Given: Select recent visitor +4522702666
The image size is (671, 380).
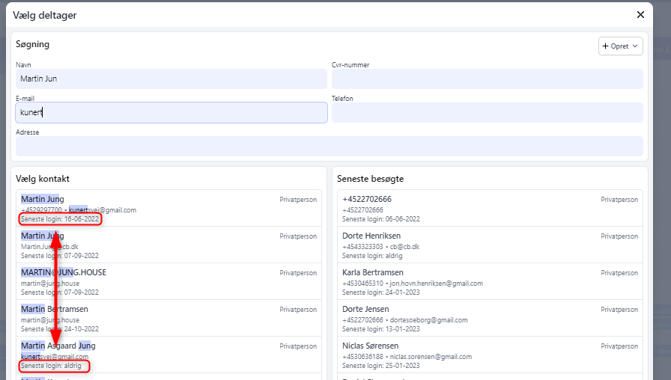Looking at the screenshot, I should point(490,208).
